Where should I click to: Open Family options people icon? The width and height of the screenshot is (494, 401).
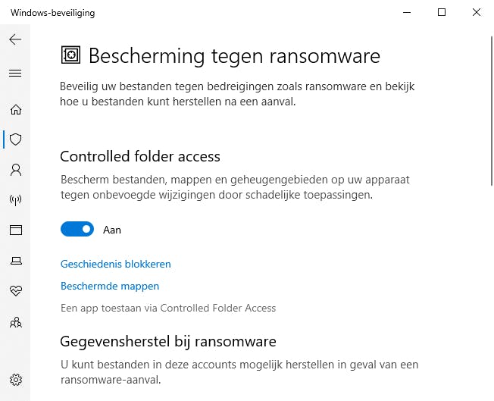(x=15, y=322)
